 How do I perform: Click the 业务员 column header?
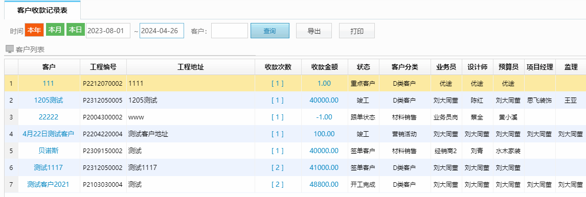click(446, 67)
